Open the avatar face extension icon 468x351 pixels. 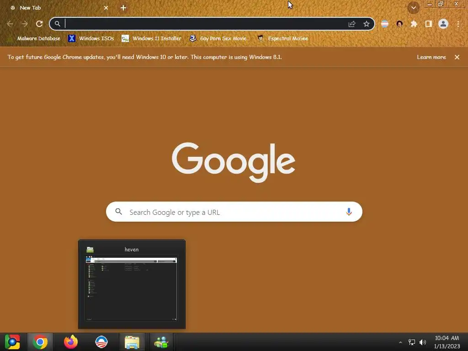coord(399,24)
